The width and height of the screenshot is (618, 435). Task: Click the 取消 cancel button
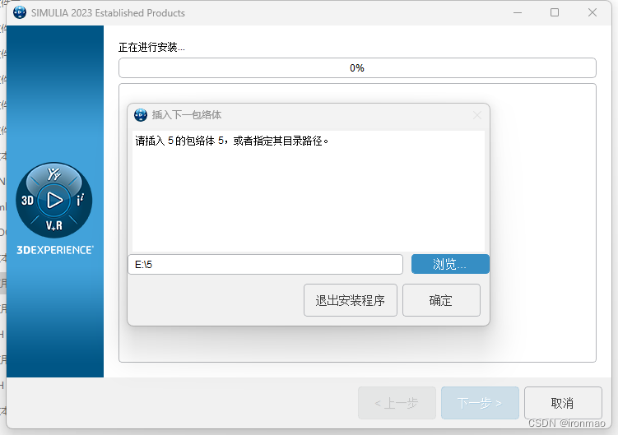(563, 403)
